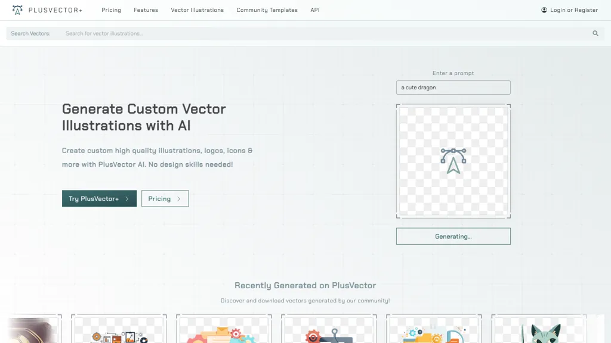Click the 'Enter a prompt' label

453,73
